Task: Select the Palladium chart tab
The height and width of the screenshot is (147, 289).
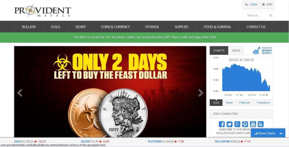Action: click(x=263, y=103)
